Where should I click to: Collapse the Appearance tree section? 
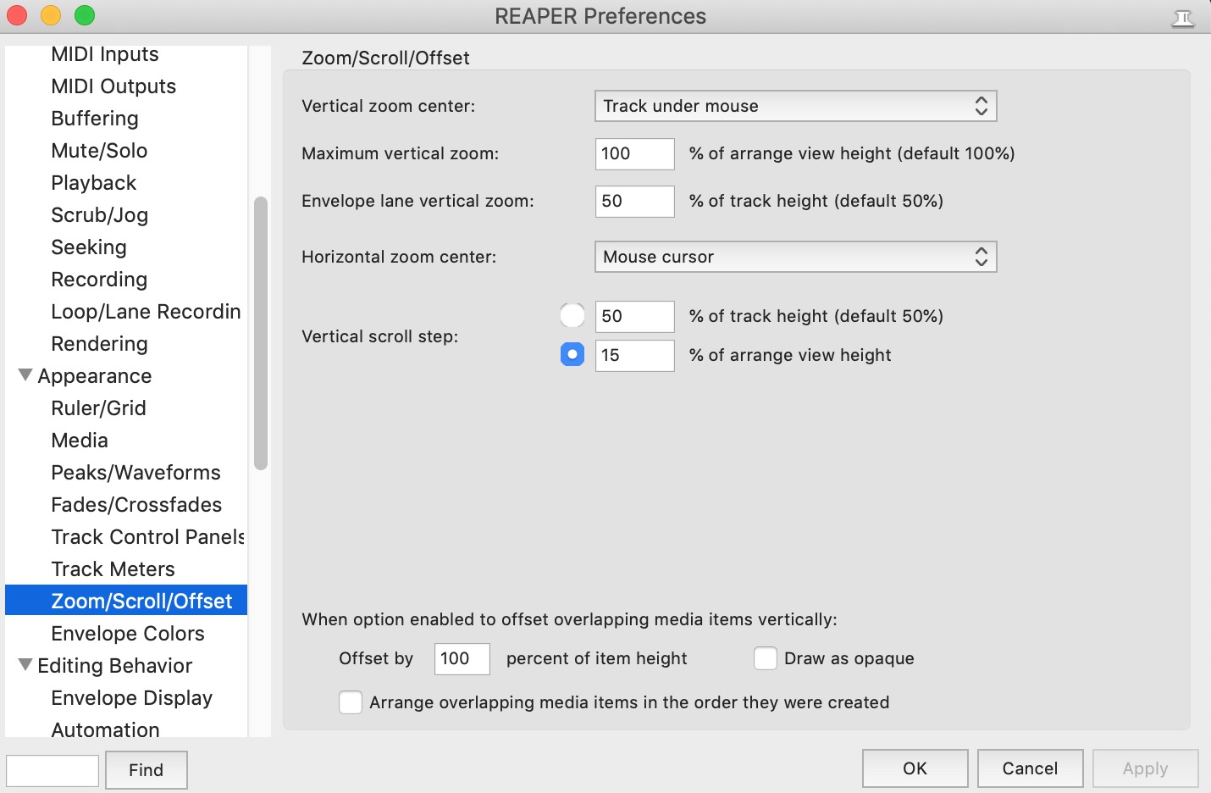26,375
